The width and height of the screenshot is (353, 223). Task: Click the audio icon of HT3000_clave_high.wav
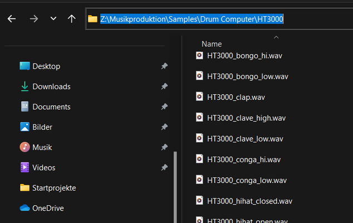coord(199,117)
